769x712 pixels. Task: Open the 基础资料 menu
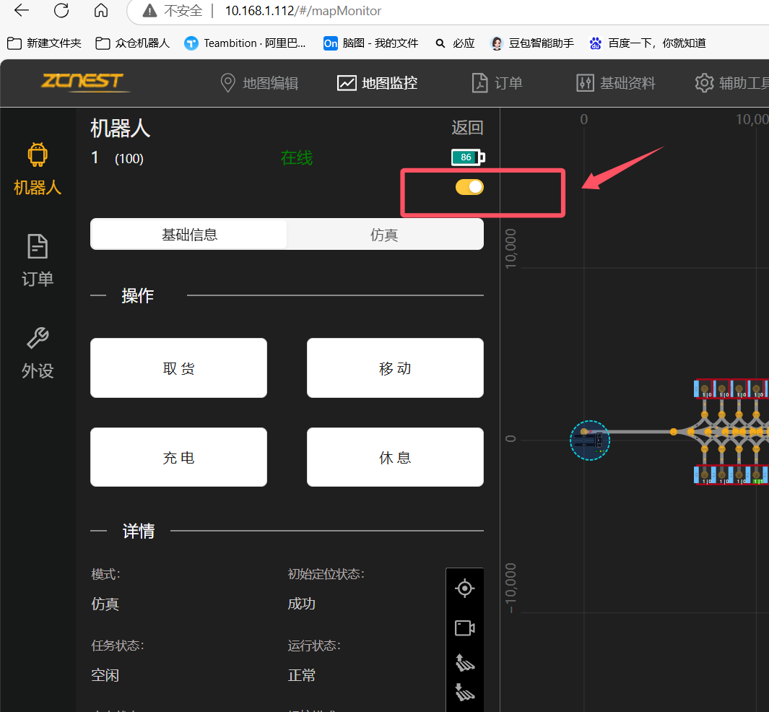click(x=616, y=83)
